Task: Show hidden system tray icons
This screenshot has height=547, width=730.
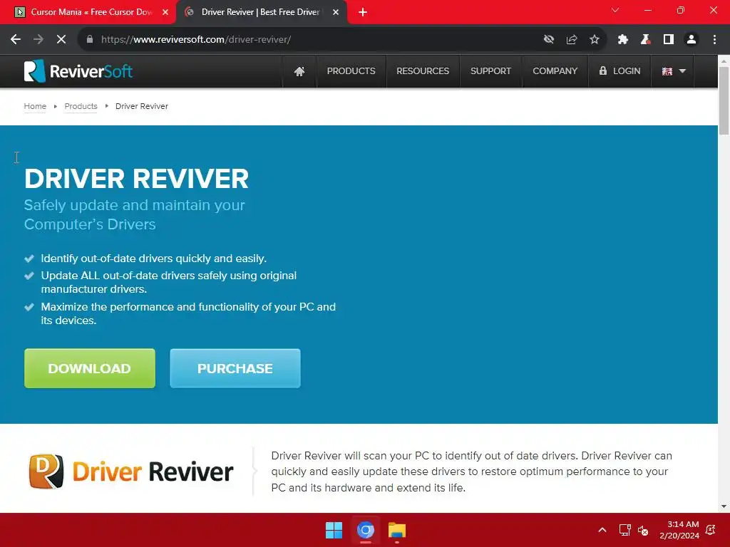Action: [602, 530]
